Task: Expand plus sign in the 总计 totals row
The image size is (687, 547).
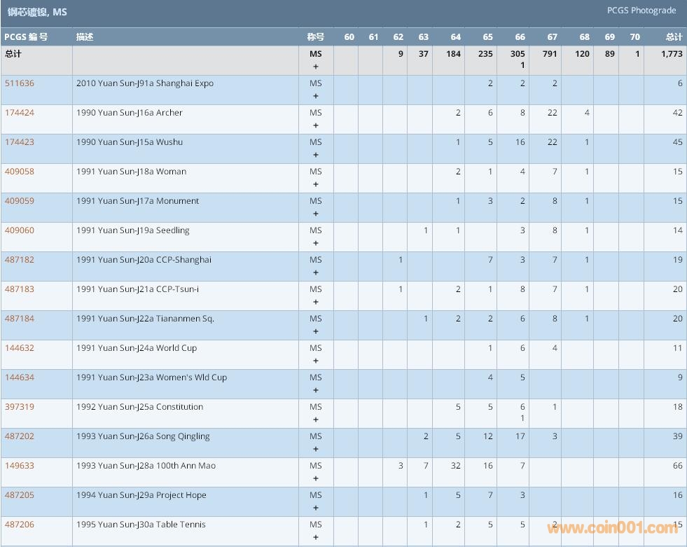Action: (316, 67)
